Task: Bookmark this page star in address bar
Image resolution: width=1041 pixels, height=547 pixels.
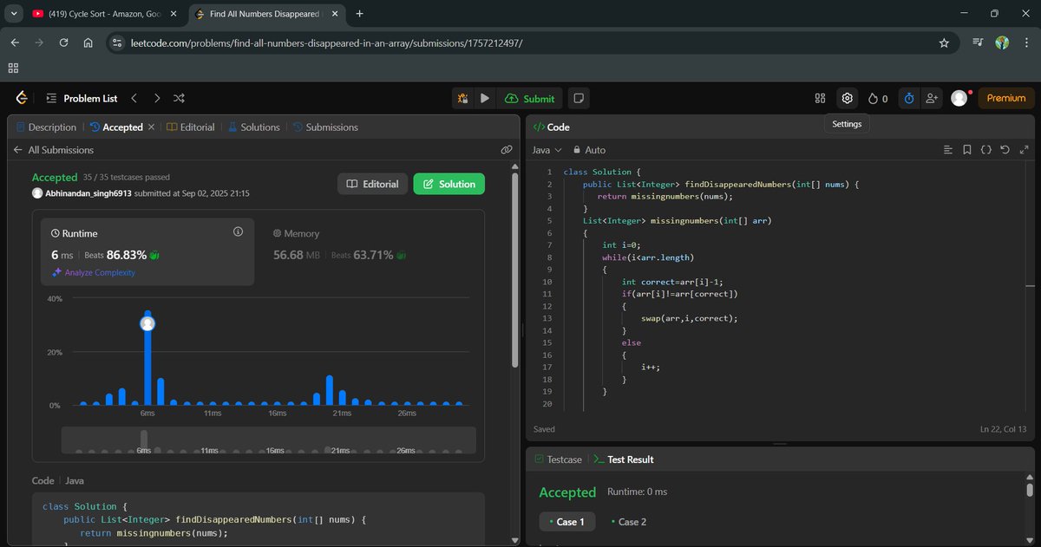Action: point(944,42)
